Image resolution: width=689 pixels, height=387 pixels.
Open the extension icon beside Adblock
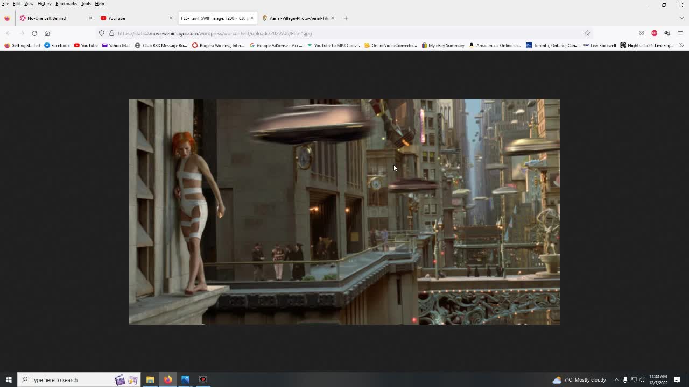667,33
